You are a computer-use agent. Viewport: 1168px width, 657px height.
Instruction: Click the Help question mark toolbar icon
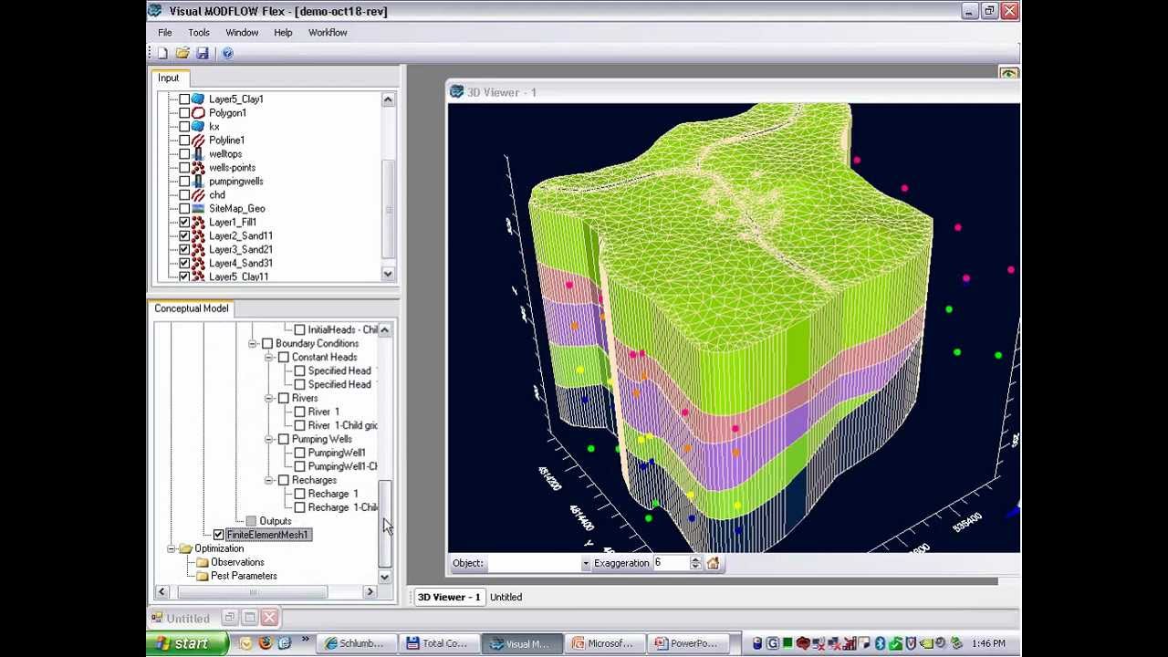click(x=227, y=54)
